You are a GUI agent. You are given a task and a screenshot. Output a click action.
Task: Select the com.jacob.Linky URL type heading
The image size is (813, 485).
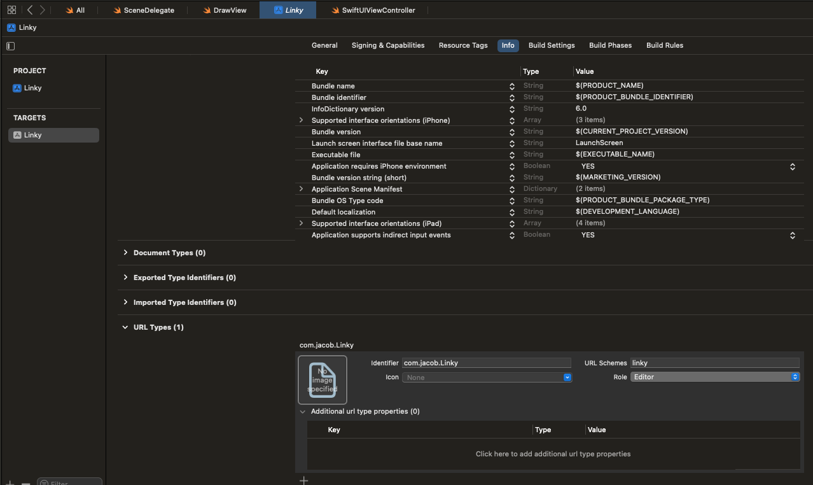coord(326,345)
